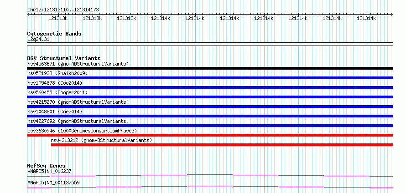Open variant nsv1048801 (Coe2014) label
Viewport: 406px width, 193px height.
pyautogui.click(x=55, y=112)
